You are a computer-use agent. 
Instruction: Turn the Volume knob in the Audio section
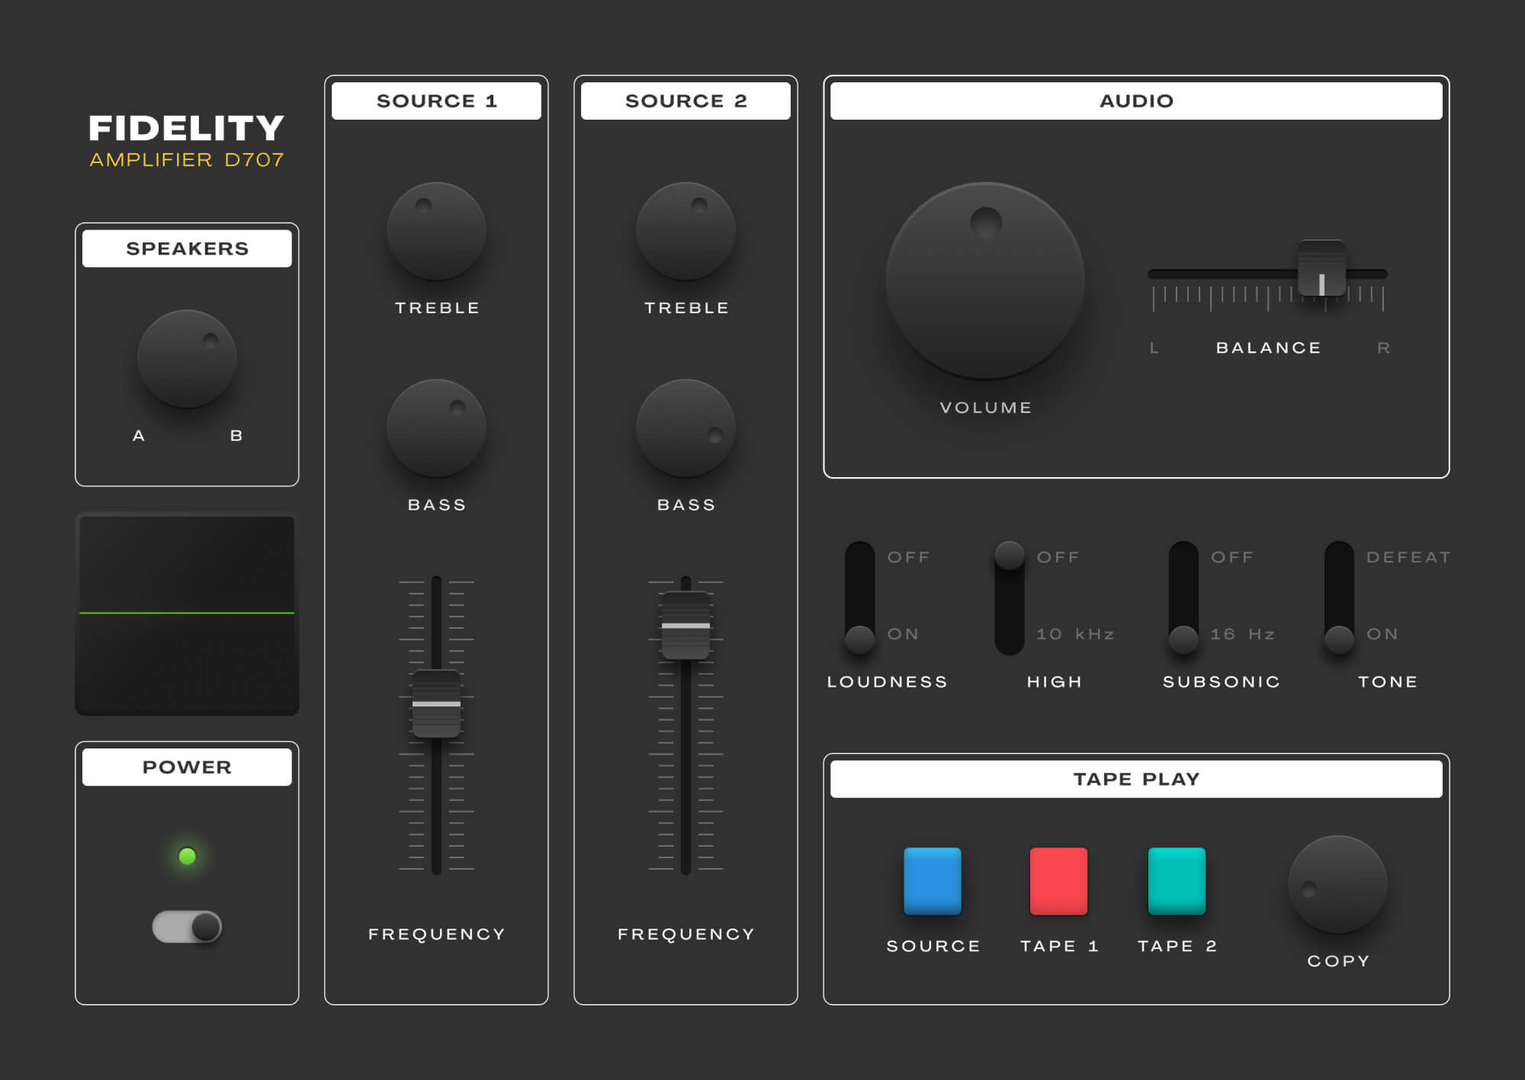984,282
